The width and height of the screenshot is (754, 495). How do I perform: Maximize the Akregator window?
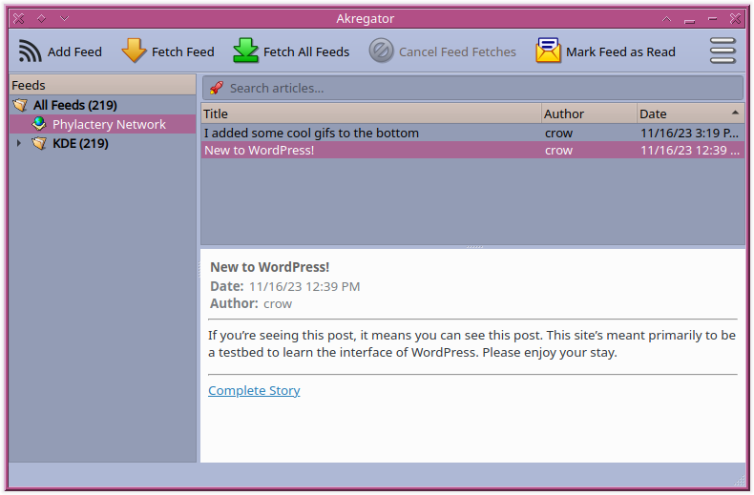tap(713, 19)
